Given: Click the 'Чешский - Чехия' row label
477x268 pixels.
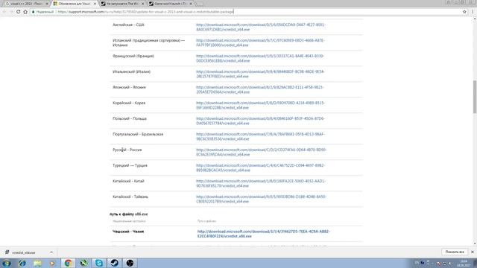Looking at the screenshot, I should [128, 232].
